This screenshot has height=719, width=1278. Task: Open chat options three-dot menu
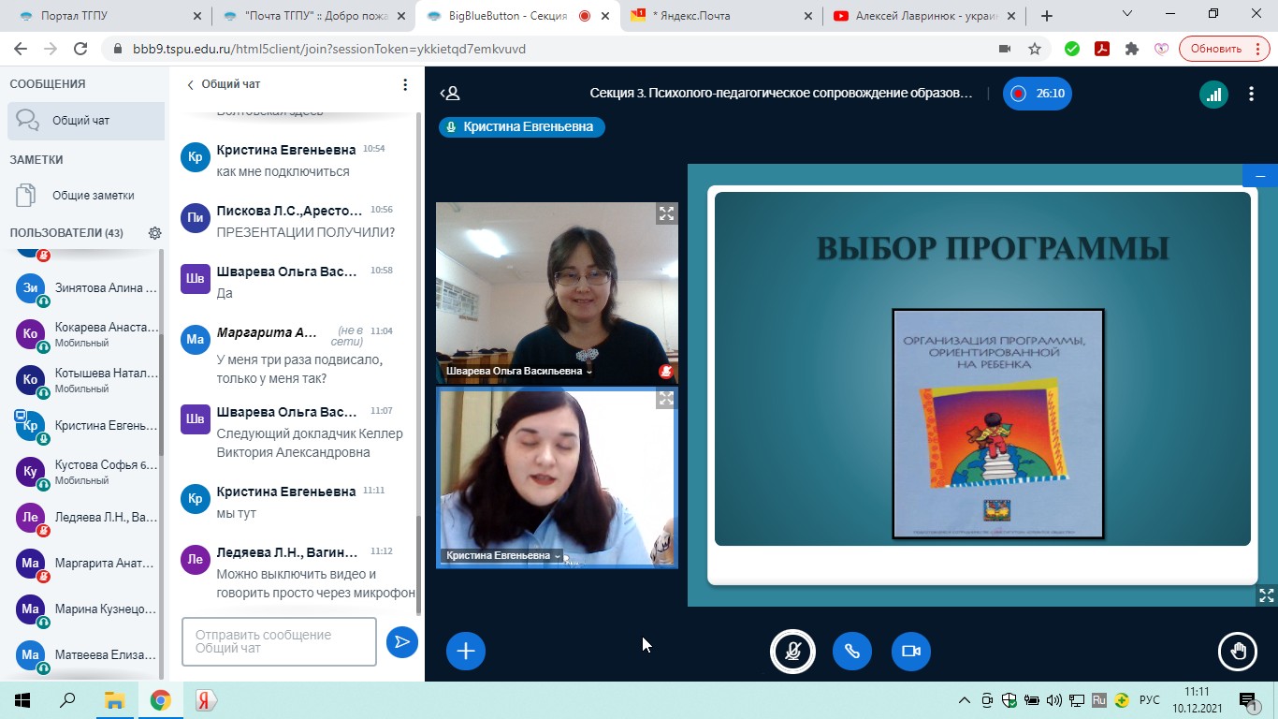[405, 84]
